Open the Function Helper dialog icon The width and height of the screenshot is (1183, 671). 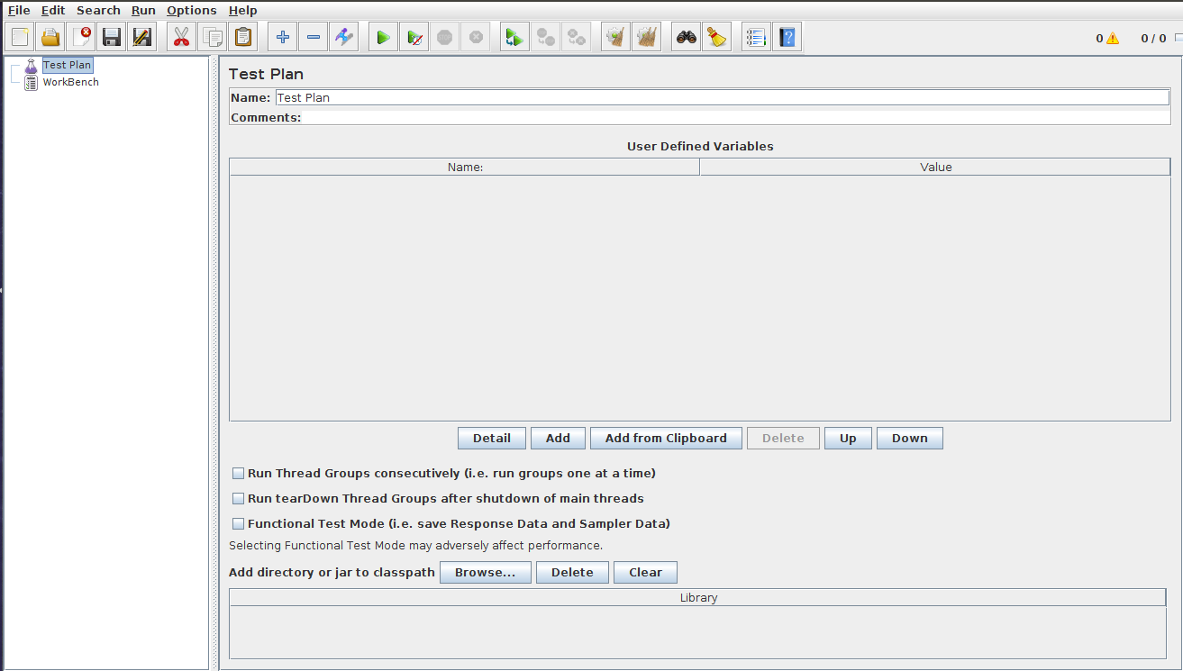[756, 38]
